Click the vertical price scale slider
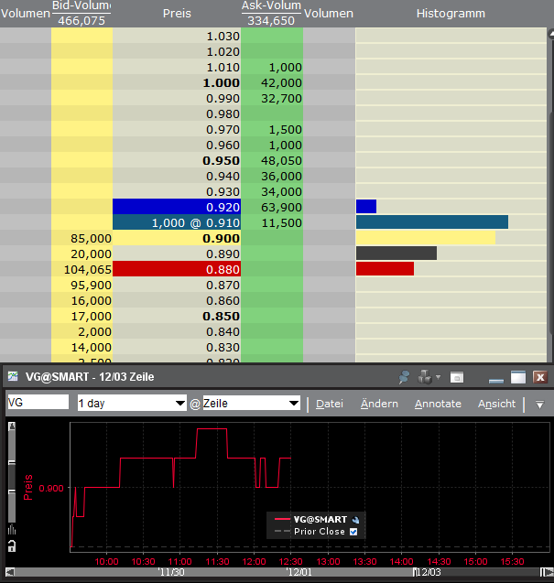The image size is (554, 583). [x=12, y=476]
